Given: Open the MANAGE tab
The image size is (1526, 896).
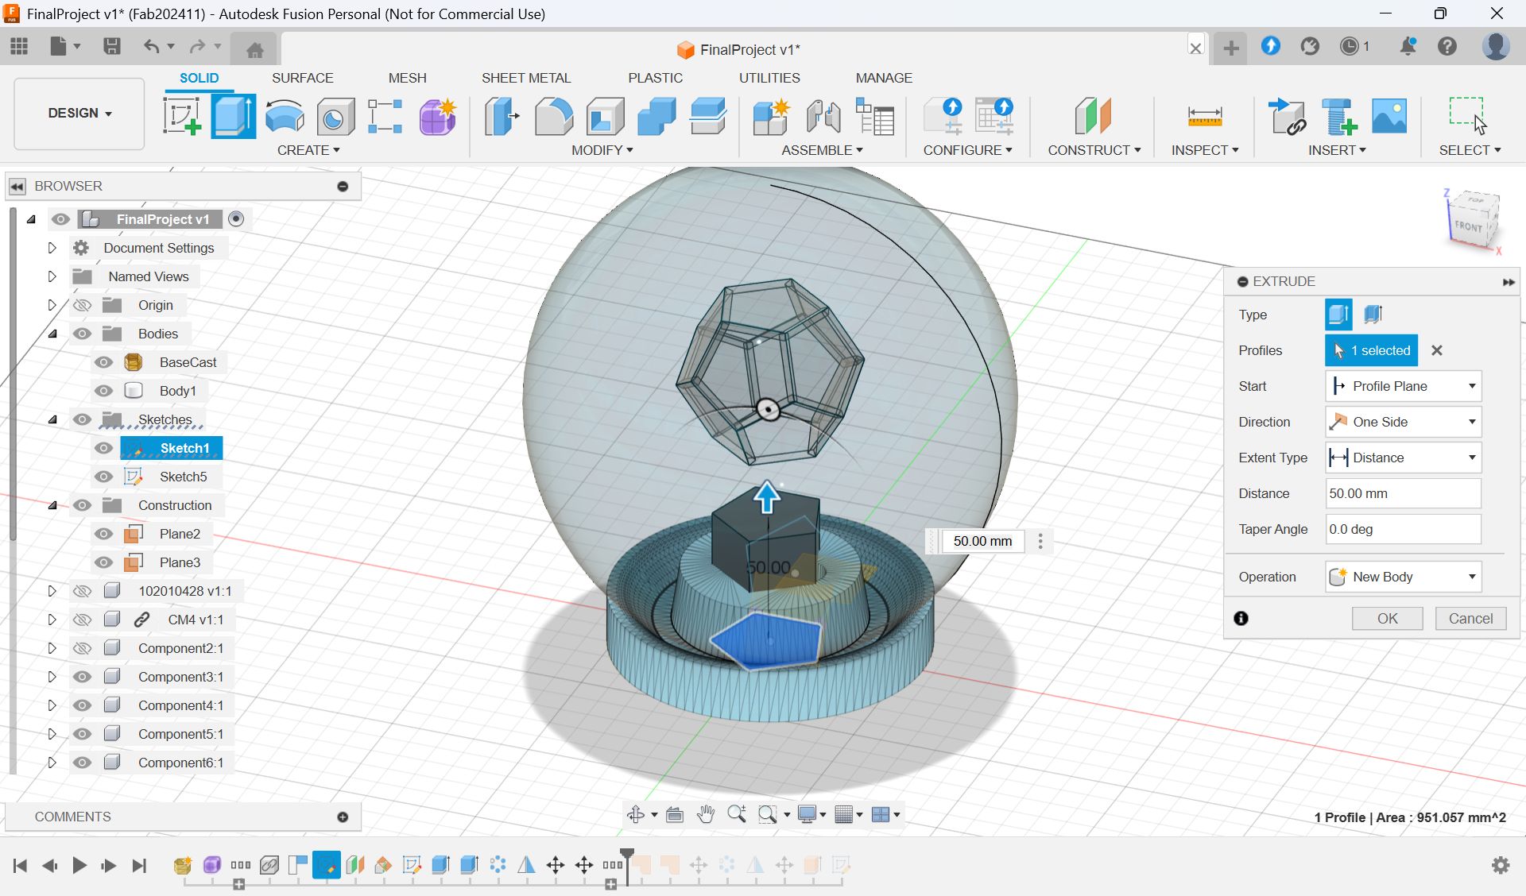Looking at the screenshot, I should click(884, 78).
